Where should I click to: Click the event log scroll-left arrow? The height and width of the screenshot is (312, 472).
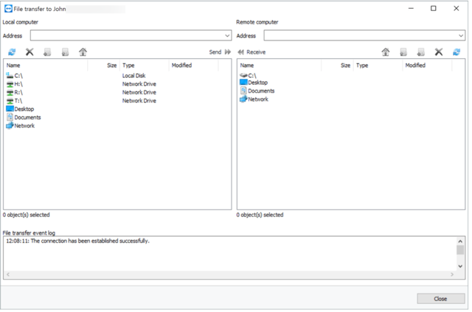(8, 274)
